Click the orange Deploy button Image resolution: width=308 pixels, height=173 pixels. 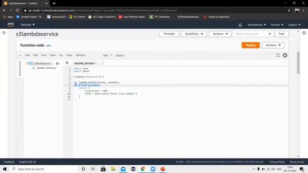point(251,45)
